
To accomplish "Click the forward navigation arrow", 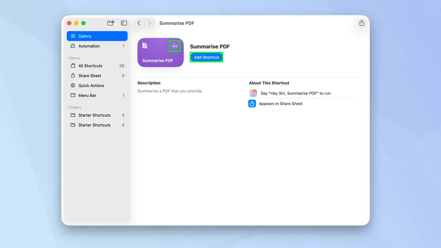I will [x=150, y=23].
